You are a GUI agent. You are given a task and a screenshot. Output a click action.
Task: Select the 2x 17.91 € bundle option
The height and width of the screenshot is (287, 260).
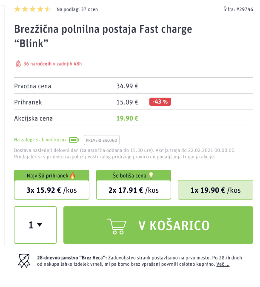point(134,190)
